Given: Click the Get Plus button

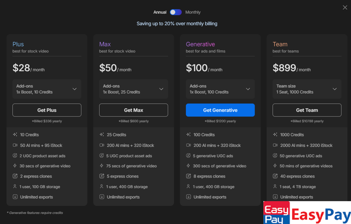Looking at the screenshot, I should coord(47,110).
